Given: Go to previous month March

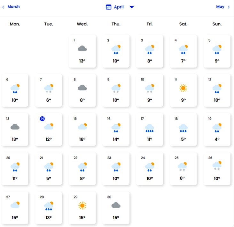Looking at the screenshot, I should [x=13, y=7].
